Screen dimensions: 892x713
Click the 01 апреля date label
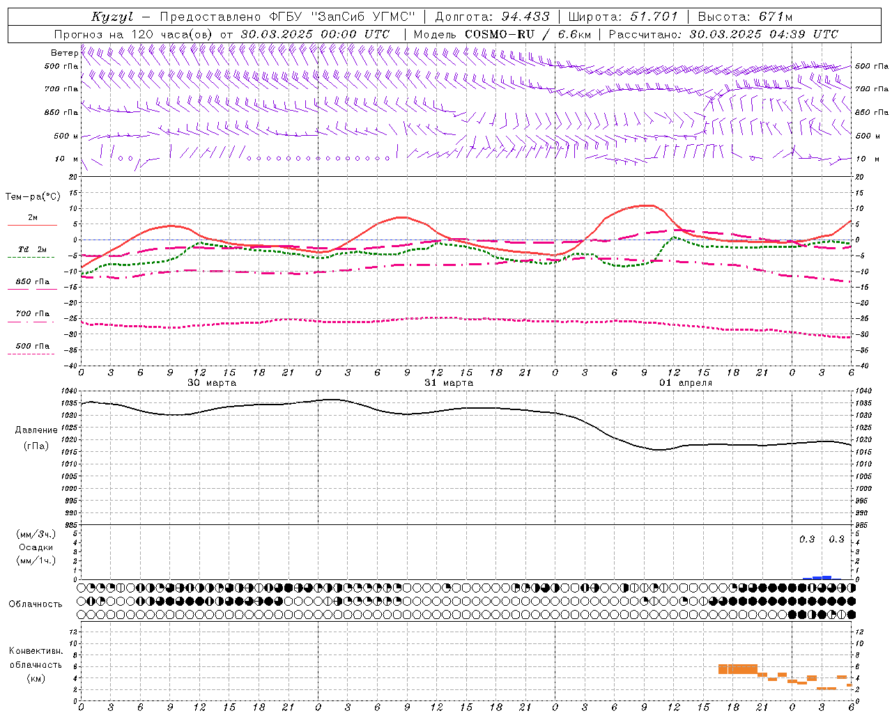coord(686,383)
